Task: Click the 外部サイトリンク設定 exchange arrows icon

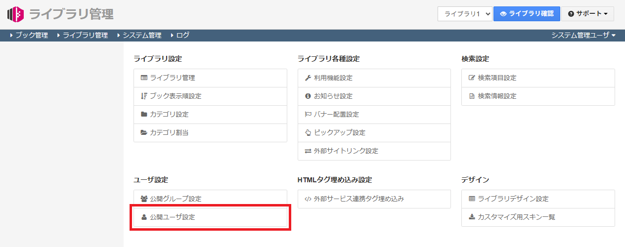Action: coord(308,151)
